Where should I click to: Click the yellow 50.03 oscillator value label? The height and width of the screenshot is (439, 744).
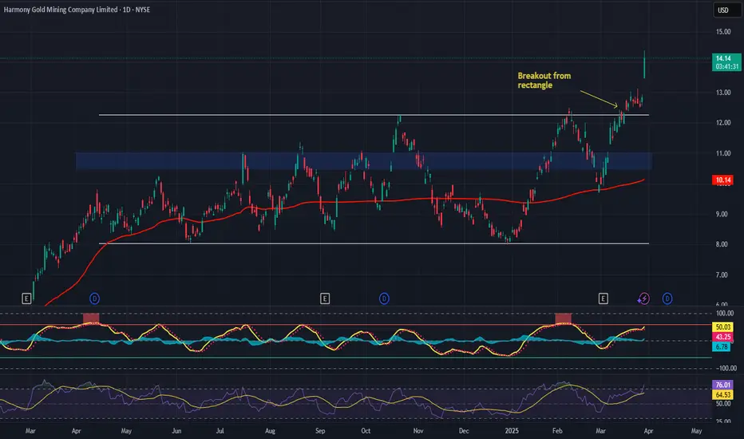click(722, 327)
